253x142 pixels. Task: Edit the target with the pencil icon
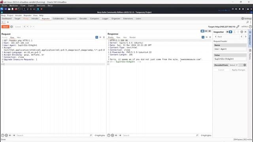pyautogui.click(x=238, y=26)
